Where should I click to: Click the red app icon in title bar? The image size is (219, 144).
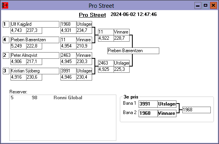[5, 5]
